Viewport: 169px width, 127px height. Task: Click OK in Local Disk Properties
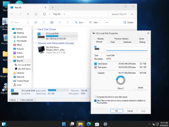117,111
